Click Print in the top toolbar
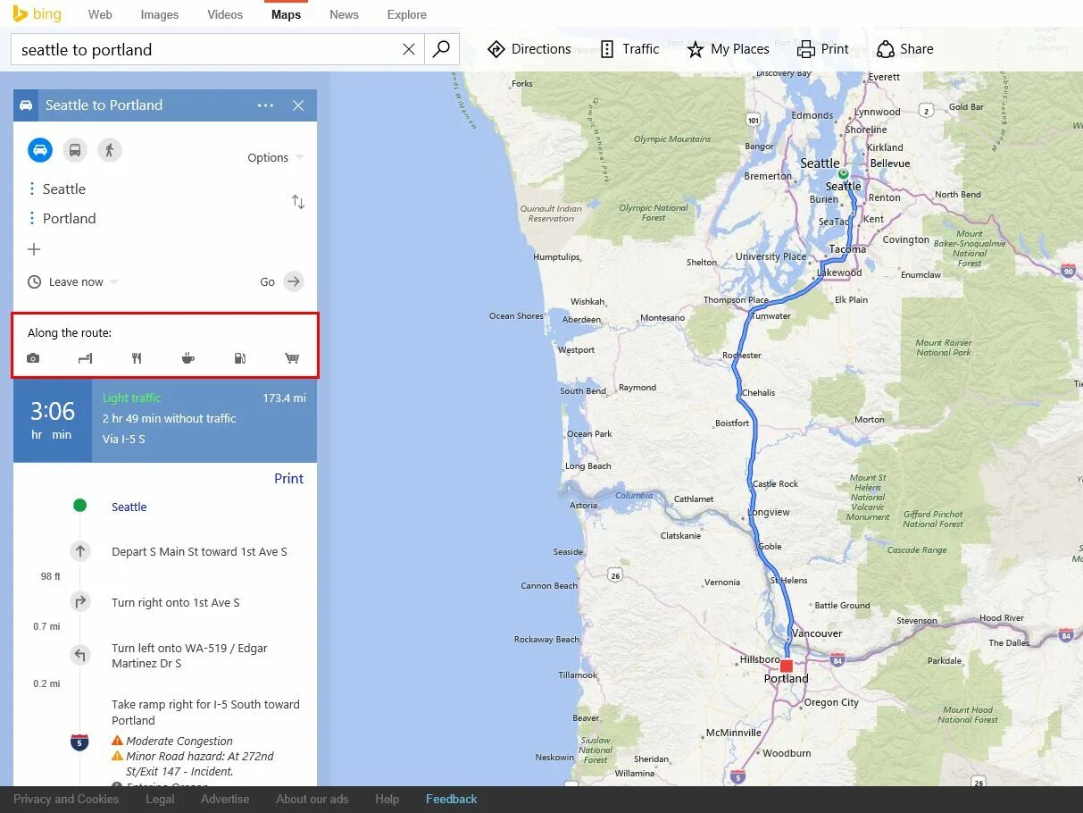This screenshot has height=813, width=1083. pyautogui.click(x=823, y=49)
